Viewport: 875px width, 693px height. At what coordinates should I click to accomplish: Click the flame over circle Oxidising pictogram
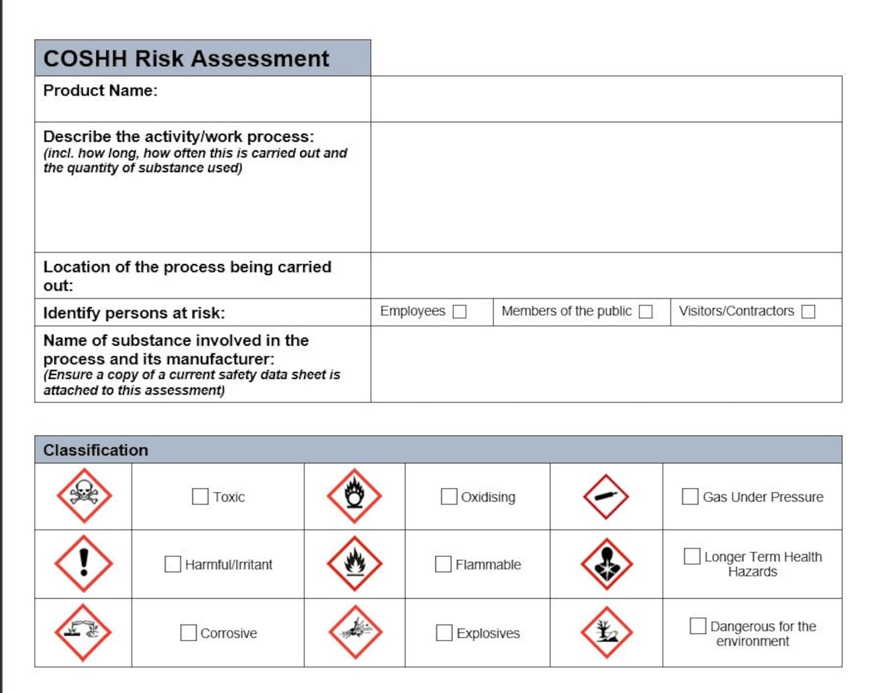pyautogui.click(x=354, y=496)
